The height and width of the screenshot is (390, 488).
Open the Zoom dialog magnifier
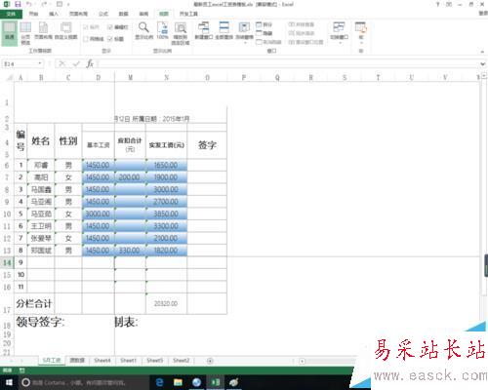[143, 31]
